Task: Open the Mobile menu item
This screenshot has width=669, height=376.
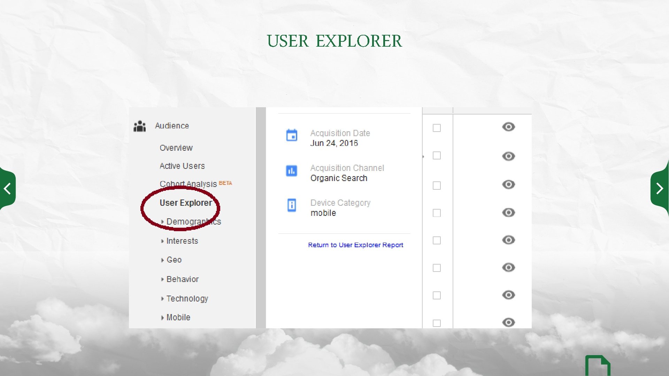Action: [x=178, y=318]
